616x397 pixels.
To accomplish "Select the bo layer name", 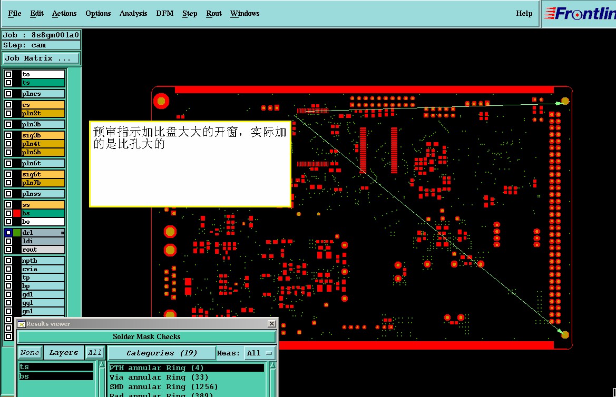I will [43, 222].
